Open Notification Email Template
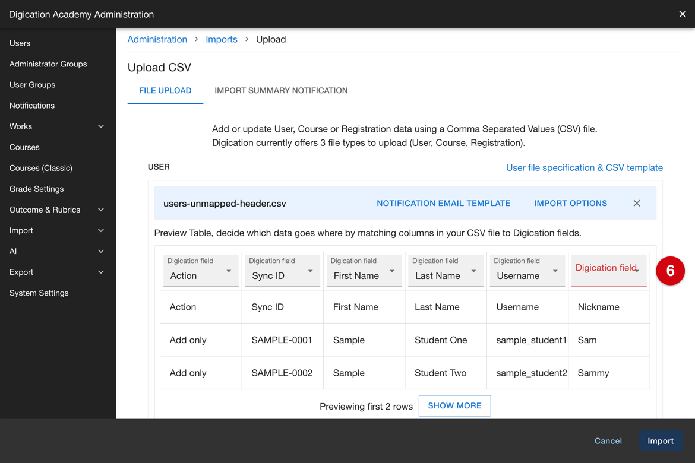Viewport: 695px width, 463px height. [443, 204]
